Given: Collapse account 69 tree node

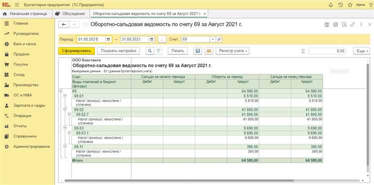Looking at the screenshot, I should (61, 91).
